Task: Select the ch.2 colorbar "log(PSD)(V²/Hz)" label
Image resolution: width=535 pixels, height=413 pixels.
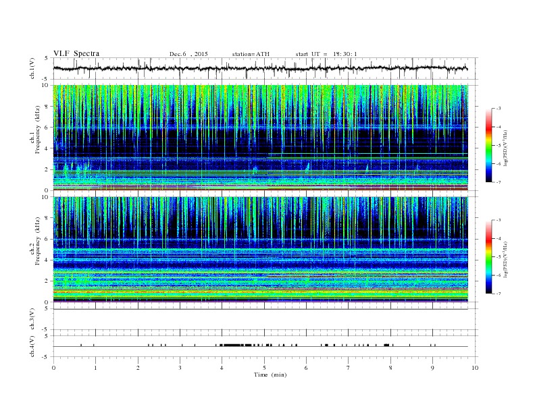Action: (505, 259)
